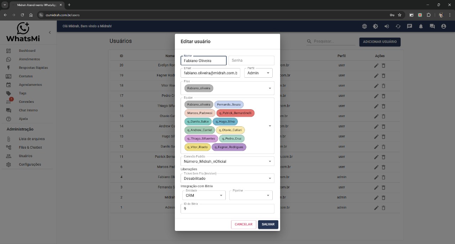Go to Atendimentos in the sidebar
The width and height of the screenshot is (455, 244).
[x=29, y=59]
